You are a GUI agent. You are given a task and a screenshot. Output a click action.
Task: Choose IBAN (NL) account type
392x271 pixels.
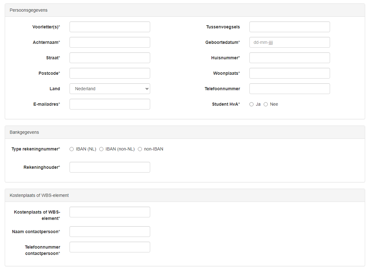[72, 149]
